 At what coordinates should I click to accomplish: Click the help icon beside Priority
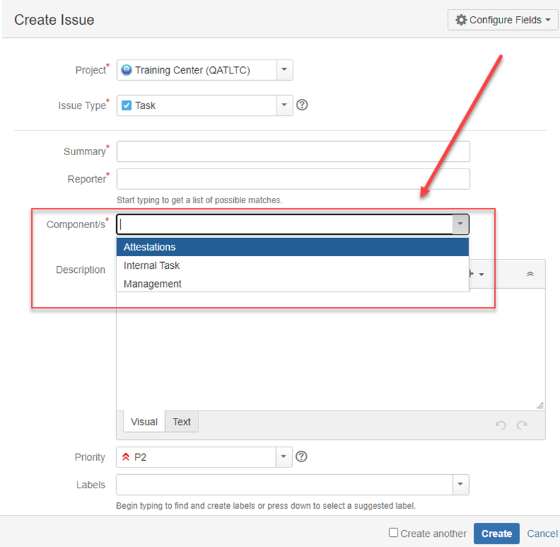[301, 457]
